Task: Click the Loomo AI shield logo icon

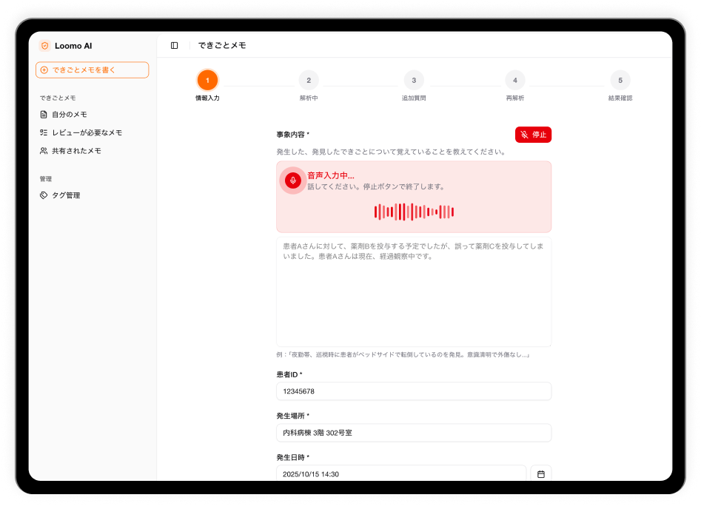Action: click(x=44, y=46)
